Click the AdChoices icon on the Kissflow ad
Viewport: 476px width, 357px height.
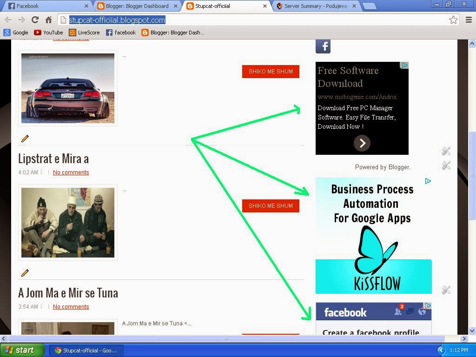click(x=428, y=181)
